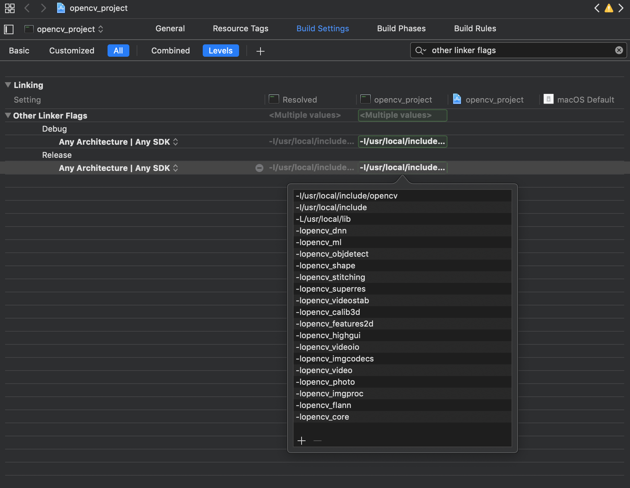Open the opencv_project target selector
This screenshot has width=630, height=488.
64,29
